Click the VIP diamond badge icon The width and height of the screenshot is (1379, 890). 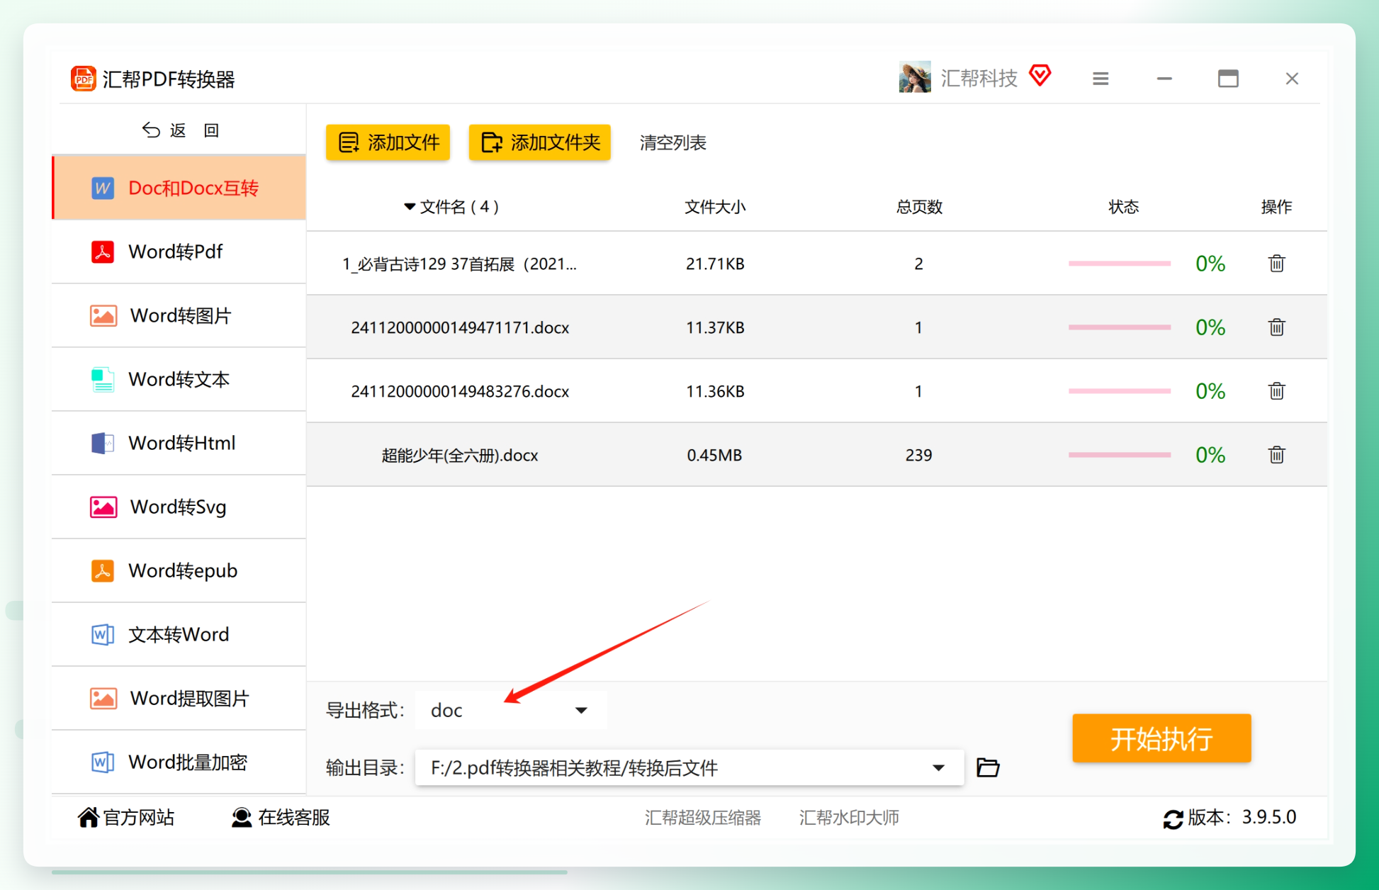1040,75
